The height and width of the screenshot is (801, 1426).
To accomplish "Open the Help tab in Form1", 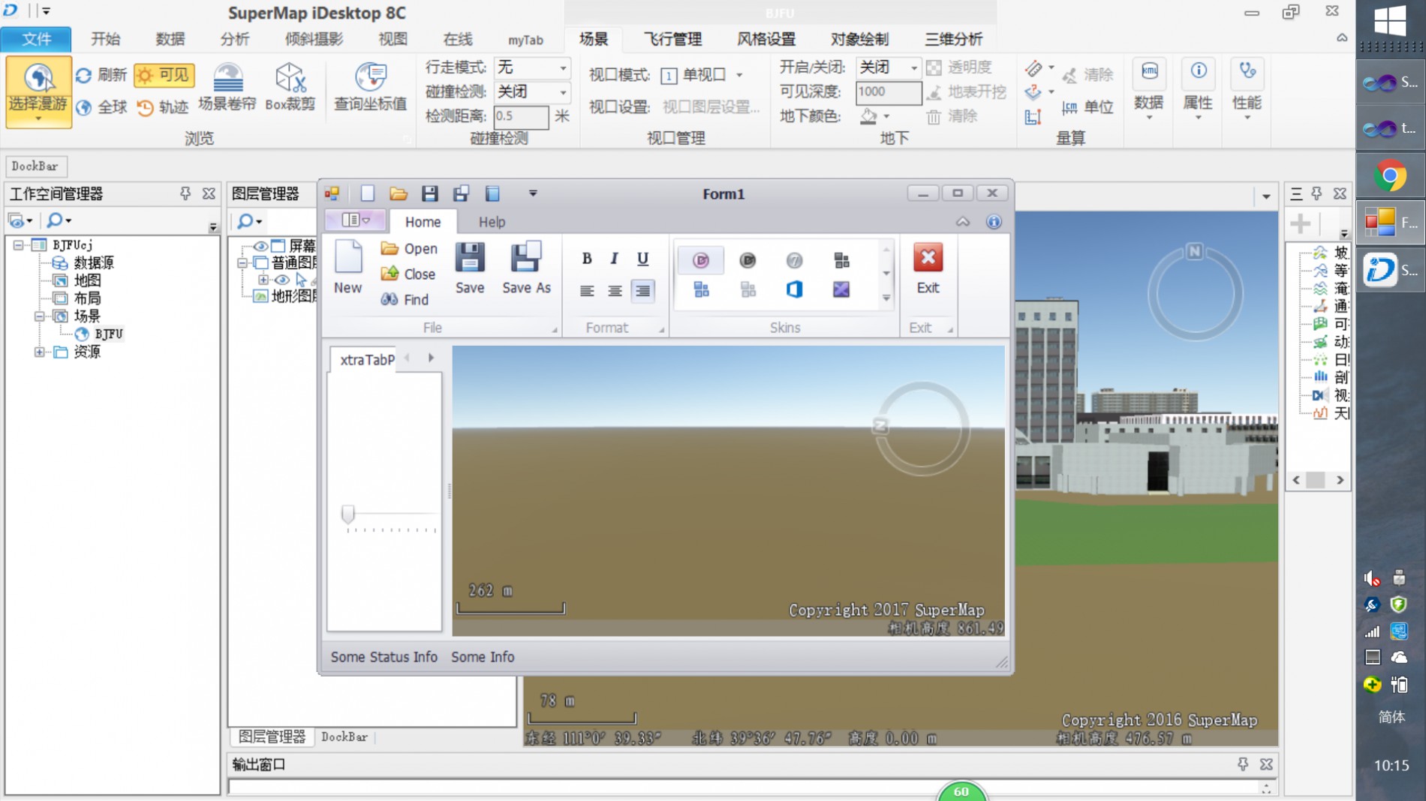I will pyautogui.click(x=492, y=222).
